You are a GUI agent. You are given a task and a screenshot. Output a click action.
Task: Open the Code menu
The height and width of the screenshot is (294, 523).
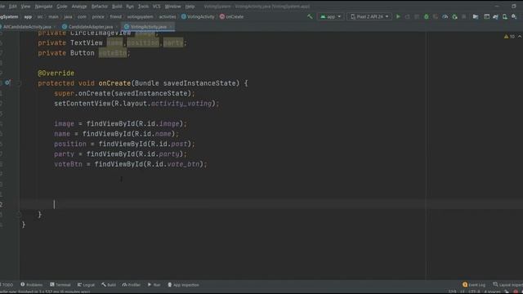tap(62, 7)
